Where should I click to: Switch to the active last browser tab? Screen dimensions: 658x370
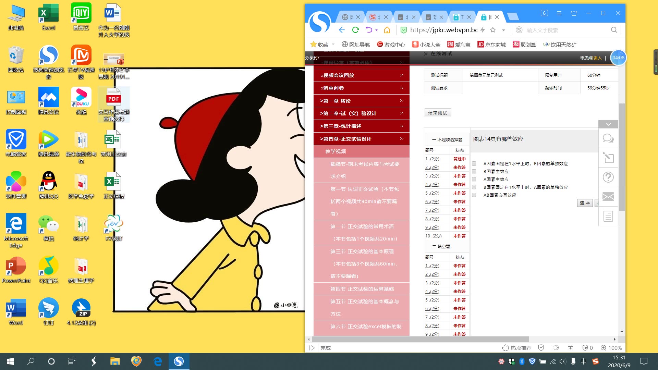pos(490,17)
